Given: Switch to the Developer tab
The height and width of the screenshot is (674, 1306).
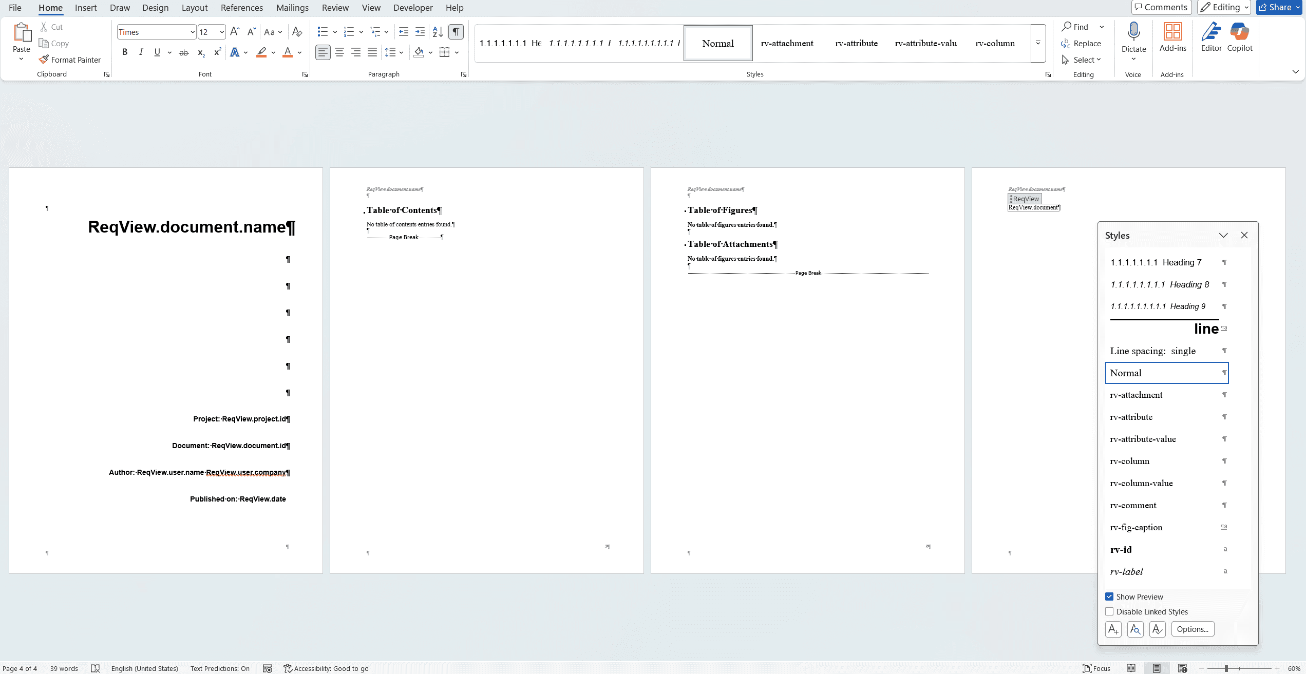Looking at the screenshot, I should pyautogui.click(x=413, y=8).
